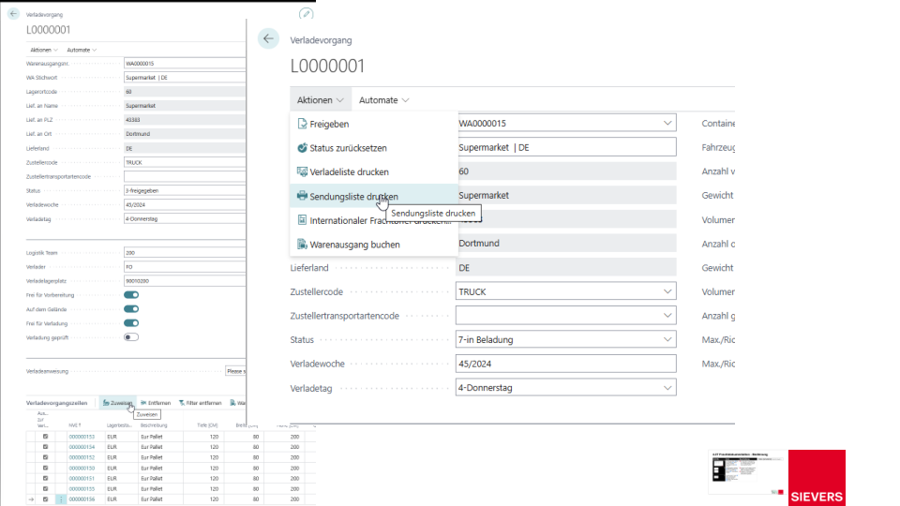Click the Verladevorgangszeilen section heading
The width and height of the screenshot is (900, 506).
56,403
